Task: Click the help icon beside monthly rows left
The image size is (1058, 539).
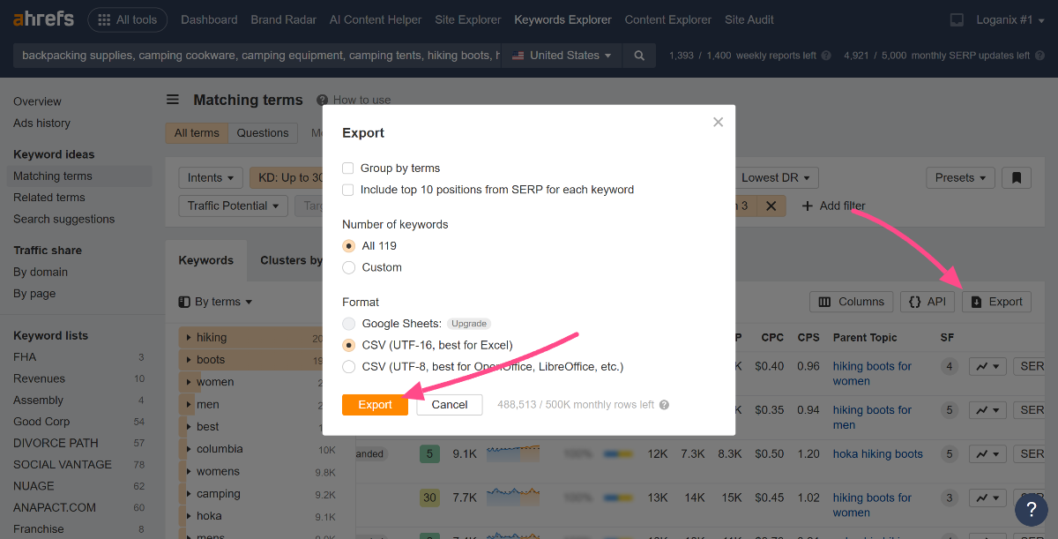Action: 664,405
